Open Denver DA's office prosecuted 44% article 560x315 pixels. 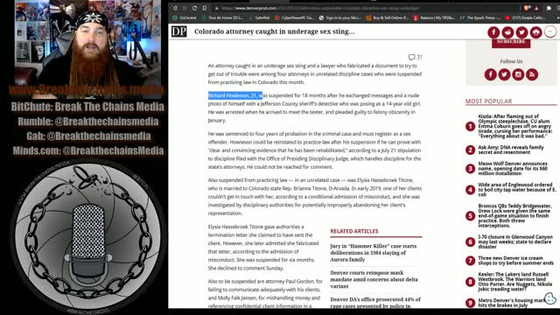point(375,302)
